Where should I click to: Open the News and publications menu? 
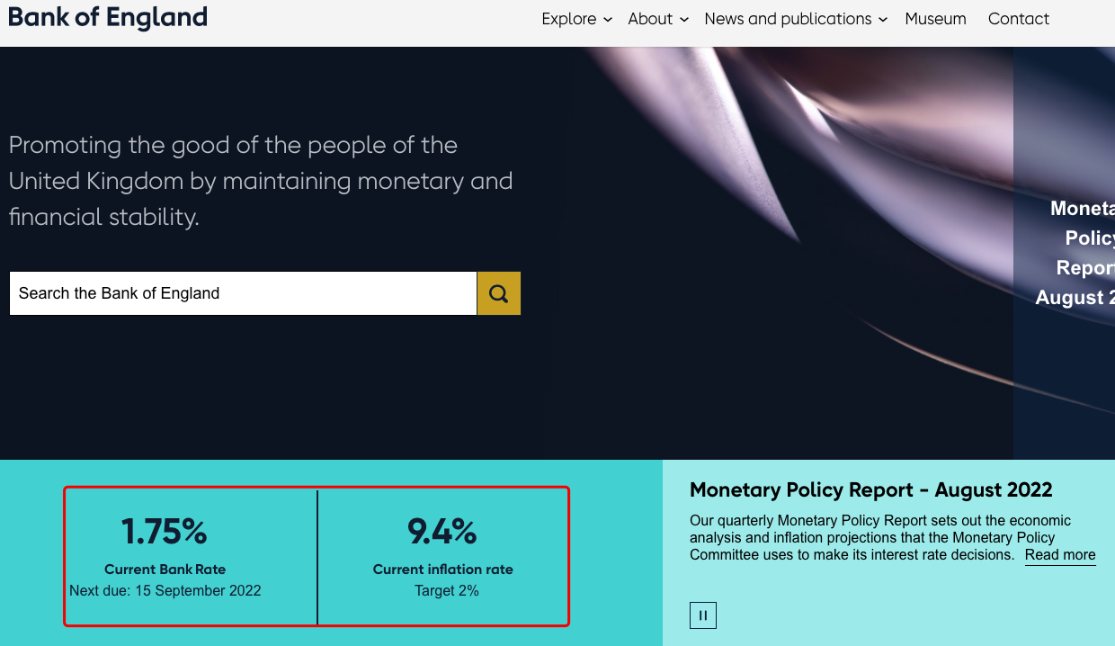(788, 19)
